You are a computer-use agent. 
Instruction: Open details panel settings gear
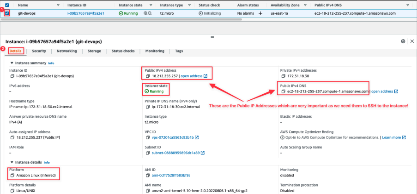coord(403,41)
